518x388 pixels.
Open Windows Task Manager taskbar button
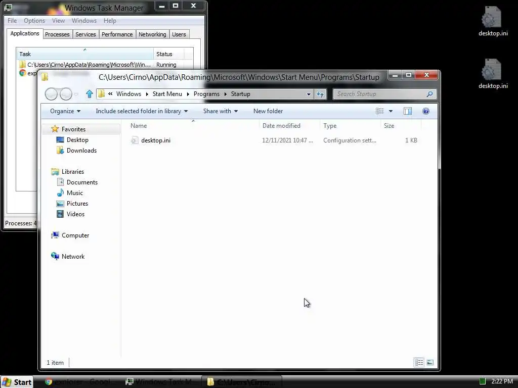coord(161,382)
